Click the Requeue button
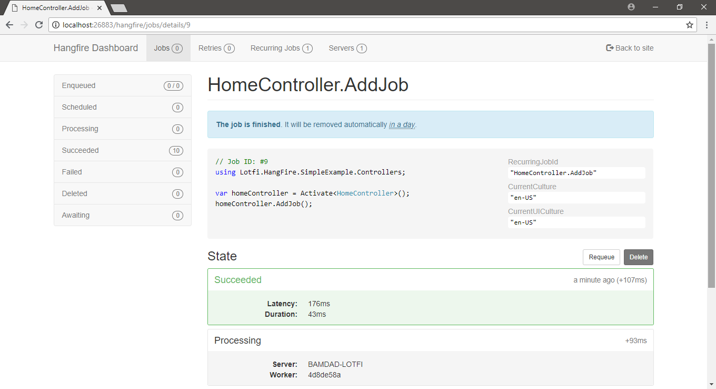 pyautogui.click(x=601, y=257)
